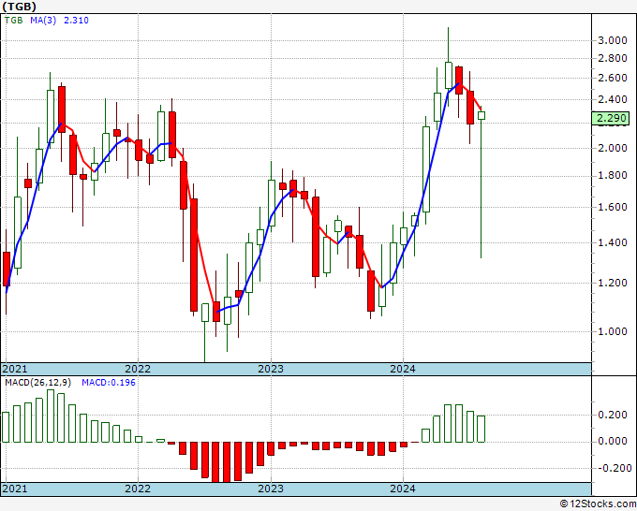Image resolution: width=637 pixels, height=511 pixels.
Task: Click the 1.000 price axis label
Action: [x=613, y=331]
